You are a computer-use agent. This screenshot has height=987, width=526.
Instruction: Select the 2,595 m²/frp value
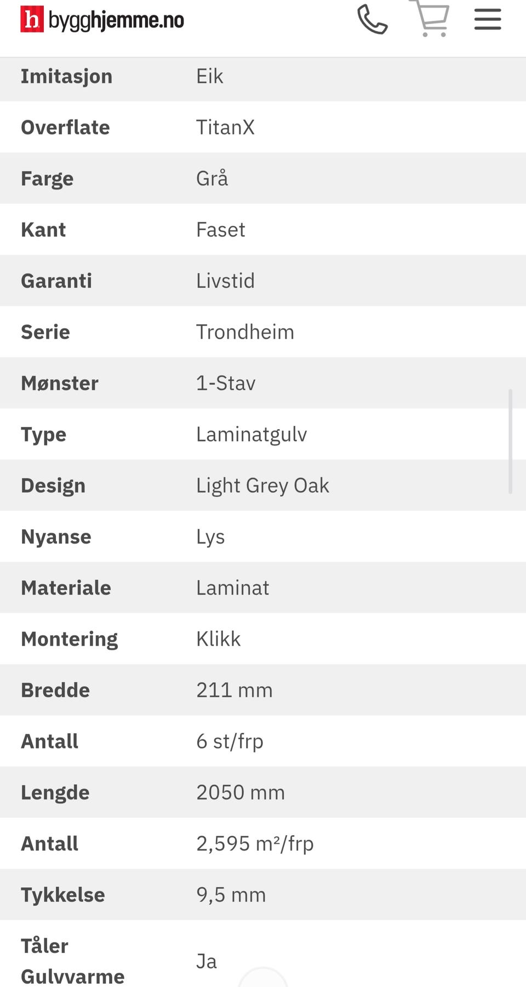pos(255,844)
